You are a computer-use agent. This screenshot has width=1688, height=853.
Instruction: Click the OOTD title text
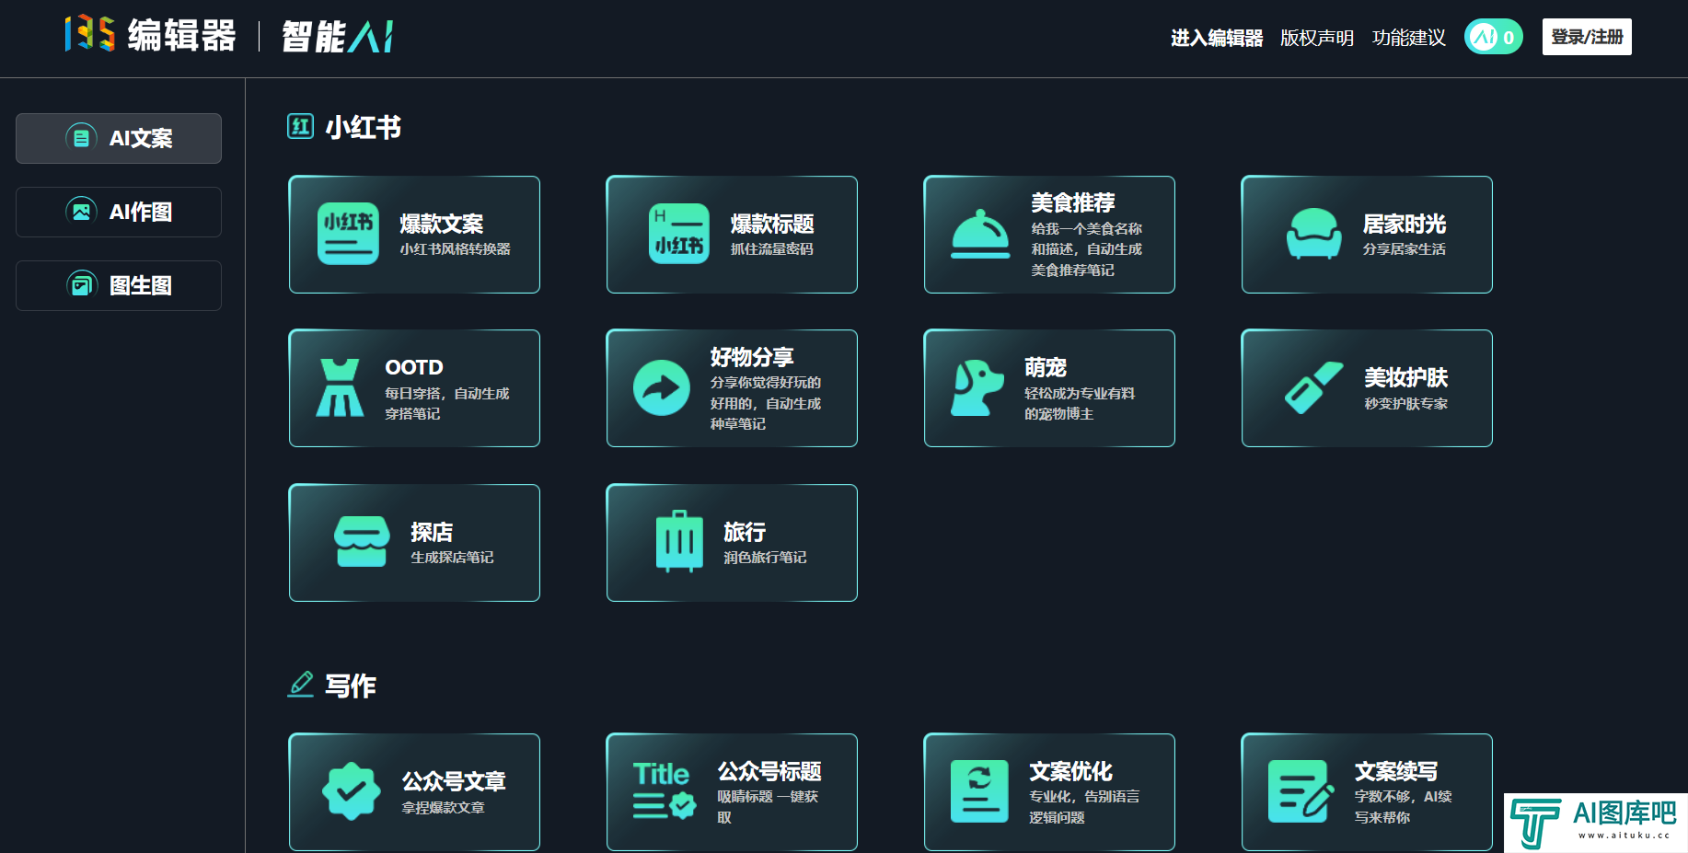414,367
